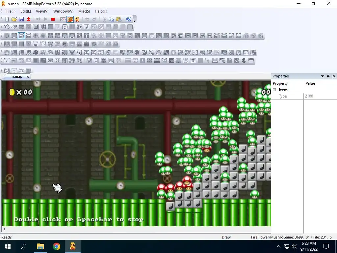Open the Window menu
The width and height of the screenshot is (337, 253).
coord(63,11)
